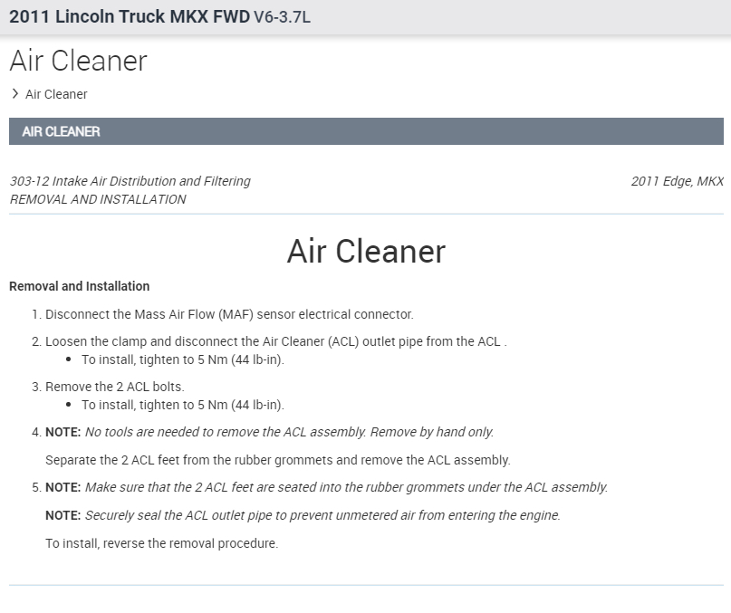731x613 pixels.
Task: Open the Air Cleaner breadcrumb link
Action: 56,94
